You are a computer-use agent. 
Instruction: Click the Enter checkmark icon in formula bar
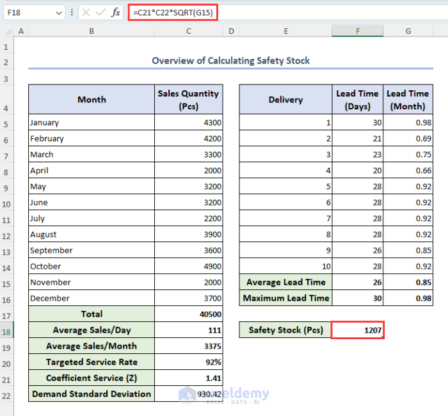pyautogui.click(x=100, y=12)
